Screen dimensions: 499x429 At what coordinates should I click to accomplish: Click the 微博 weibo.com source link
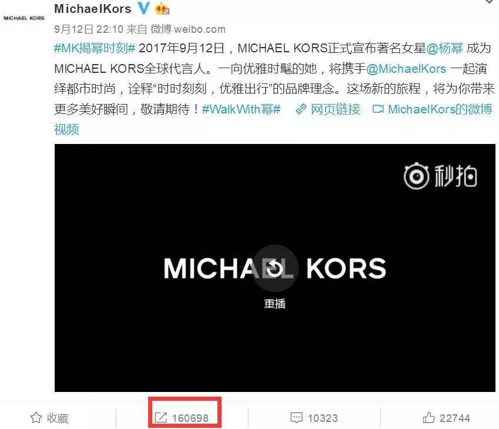click(x=187, y=29)
